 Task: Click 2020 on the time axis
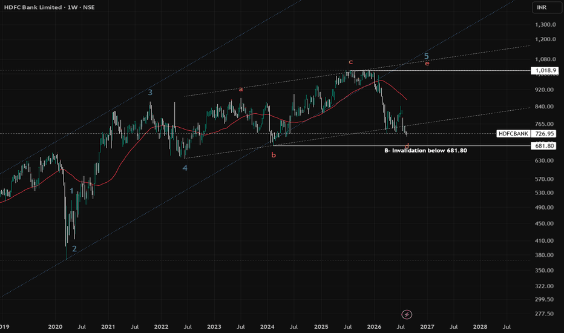[x=56, y=327]
